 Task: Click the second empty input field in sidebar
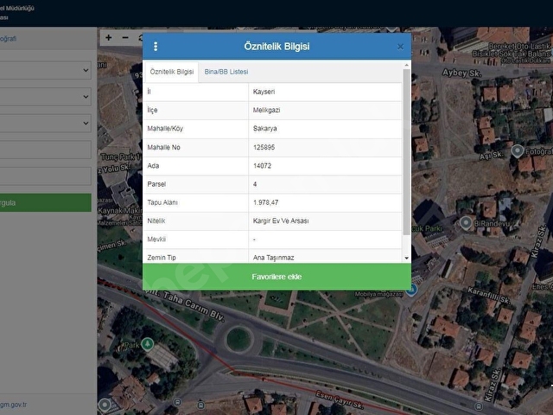[x=45, y=176]
